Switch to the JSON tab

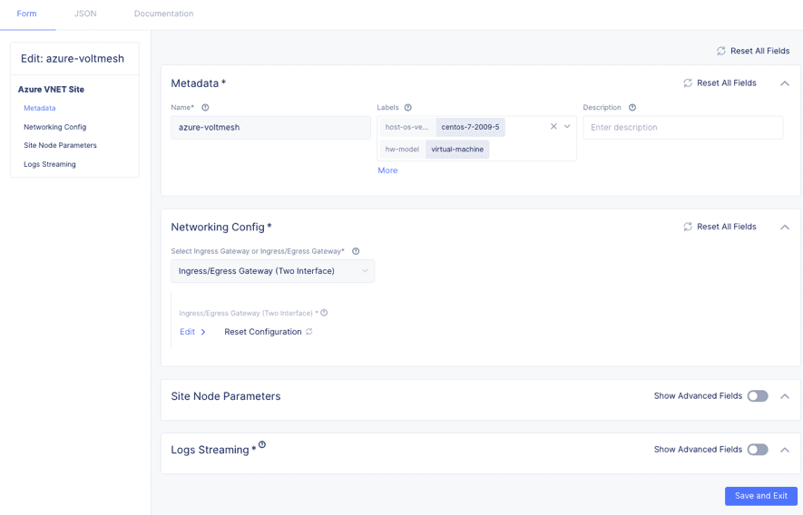85,14
